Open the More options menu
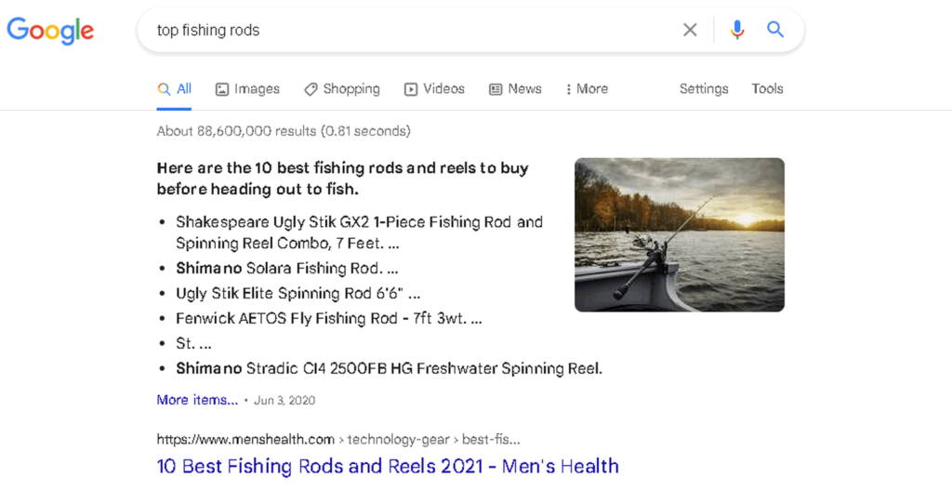Image resolution: width=952 pixels, height=490 pixels. (587, 89)
